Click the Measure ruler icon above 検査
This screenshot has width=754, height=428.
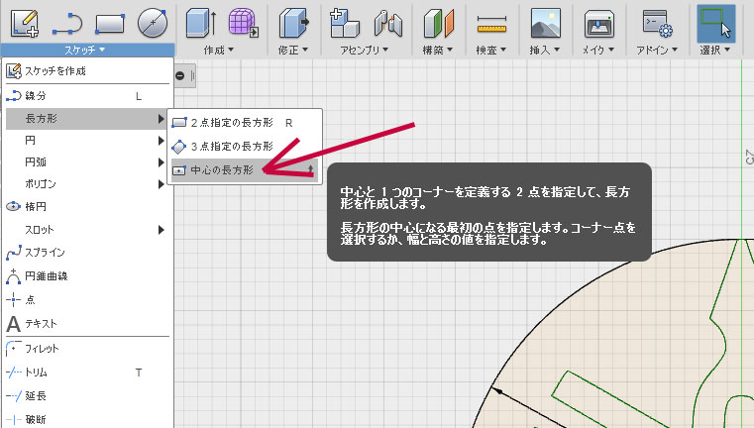(489, 21)
